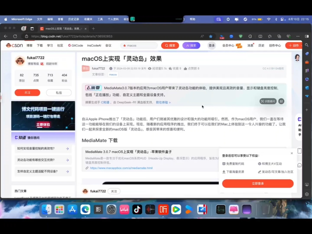The width and height of the screenshot is (312, 234).
Task: Open the tab actions menu icon
Action: point(32,29)
